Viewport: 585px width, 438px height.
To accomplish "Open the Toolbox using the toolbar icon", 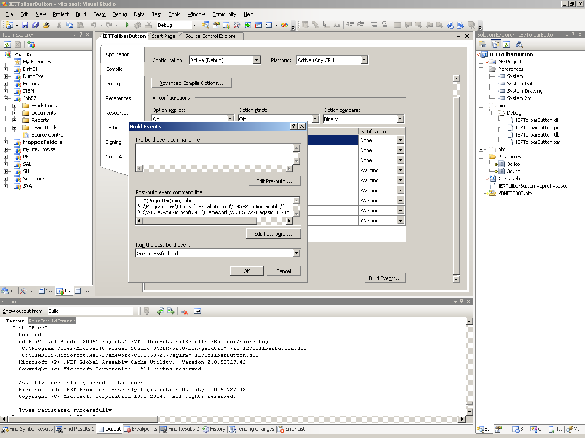I will 237,25.
